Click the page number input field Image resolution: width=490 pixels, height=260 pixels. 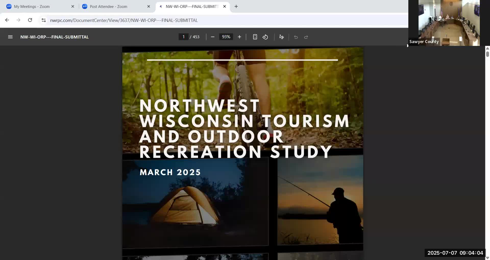(x=183, y=37)
